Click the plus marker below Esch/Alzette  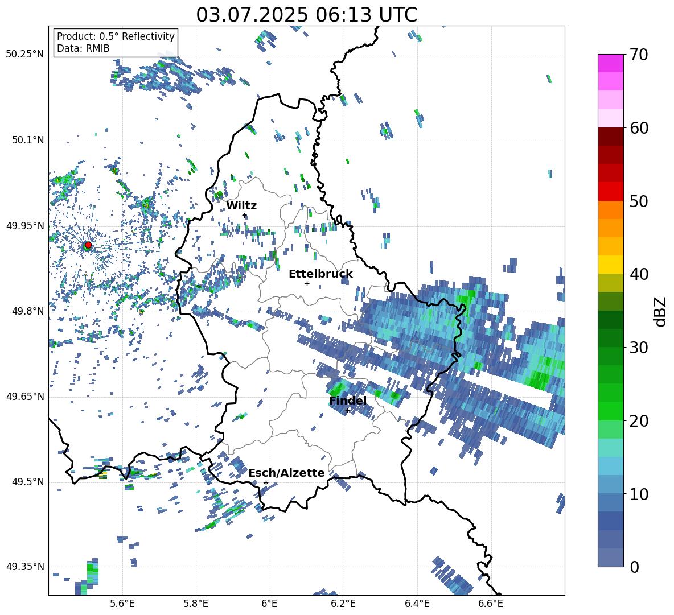(x=266, y=482)
